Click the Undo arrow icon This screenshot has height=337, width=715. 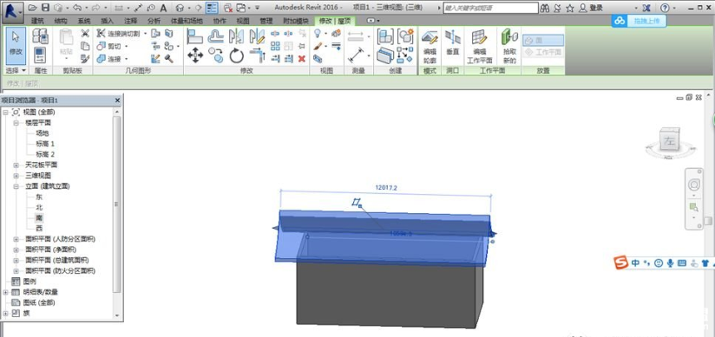(76, 8)
